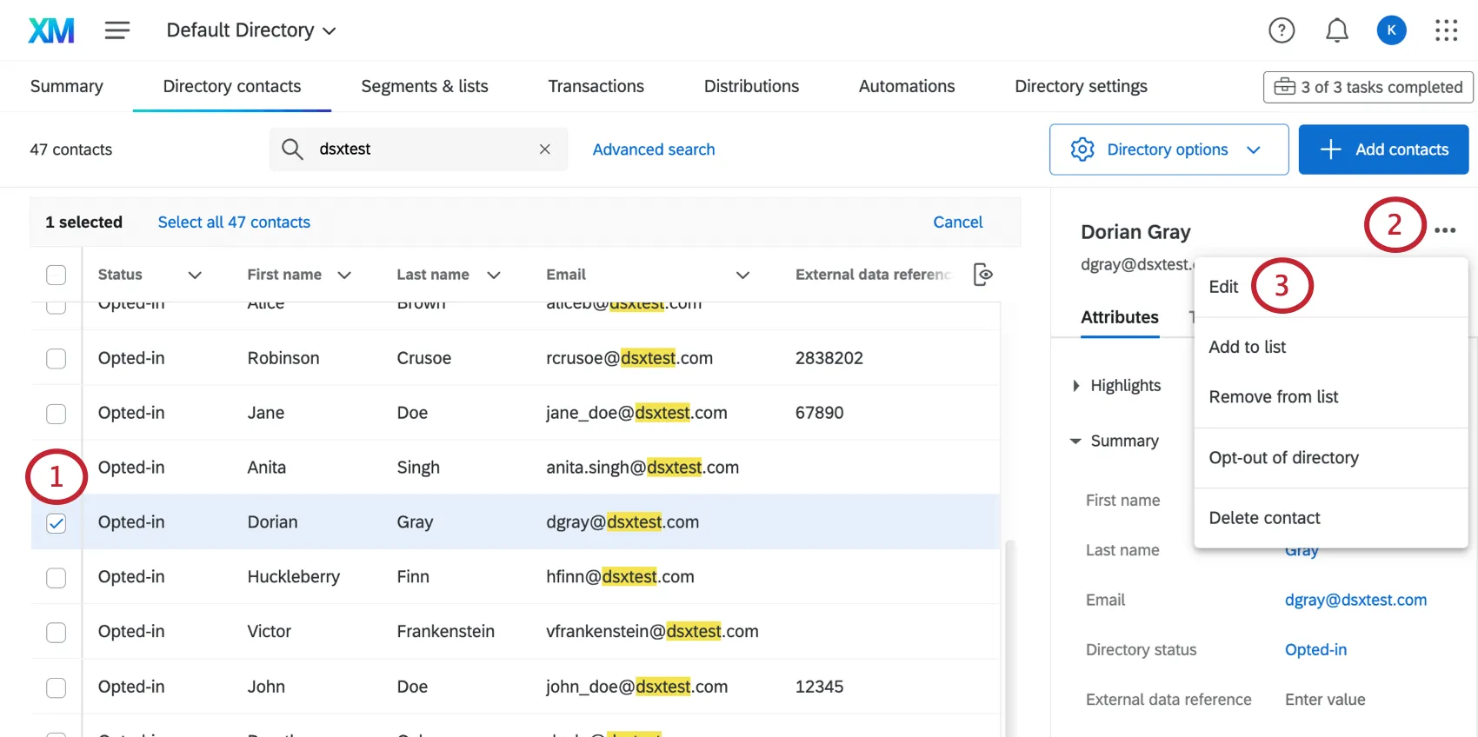
Task: Open the notifications bell
Action: click(x=1336, y=30)
